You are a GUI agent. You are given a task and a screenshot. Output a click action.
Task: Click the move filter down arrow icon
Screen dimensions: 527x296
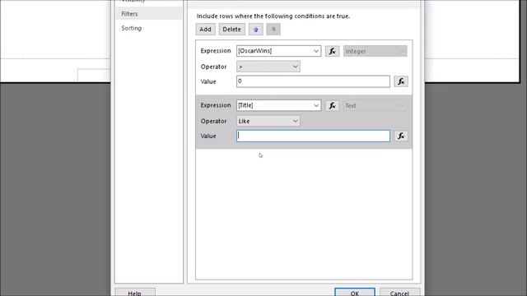(273, 30)
